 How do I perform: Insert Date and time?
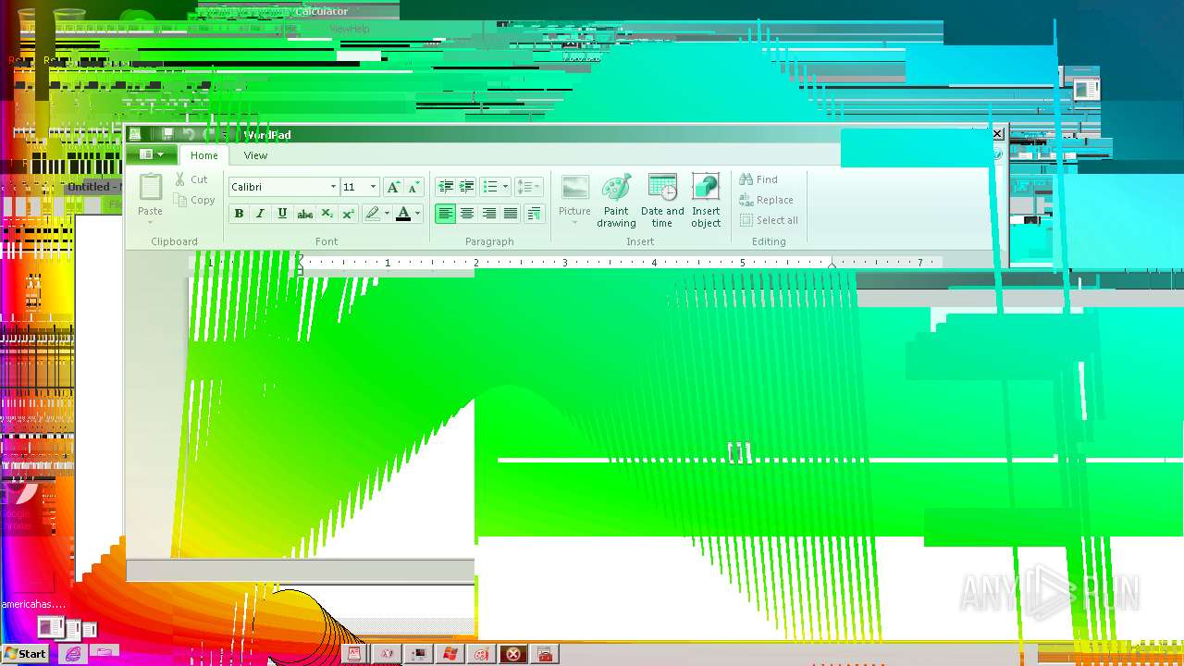[x=662, y=201]
